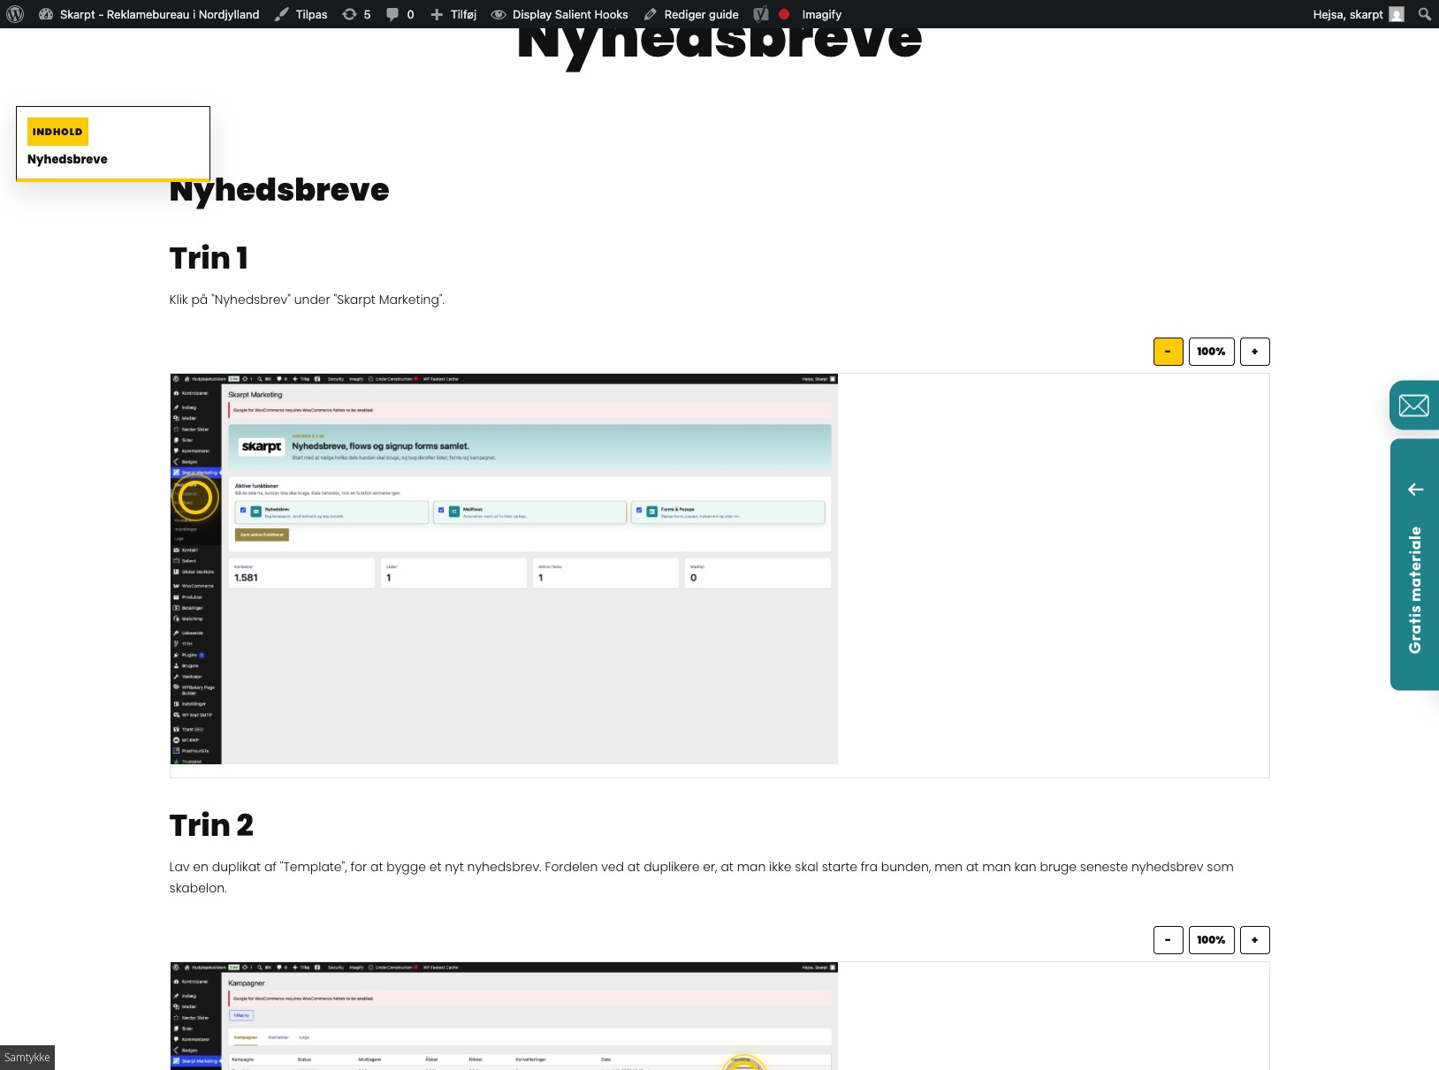This screenshot has width=1439, height=1070.
Task: Open the WordPress logo menu
Action: [x=15, y=14]
